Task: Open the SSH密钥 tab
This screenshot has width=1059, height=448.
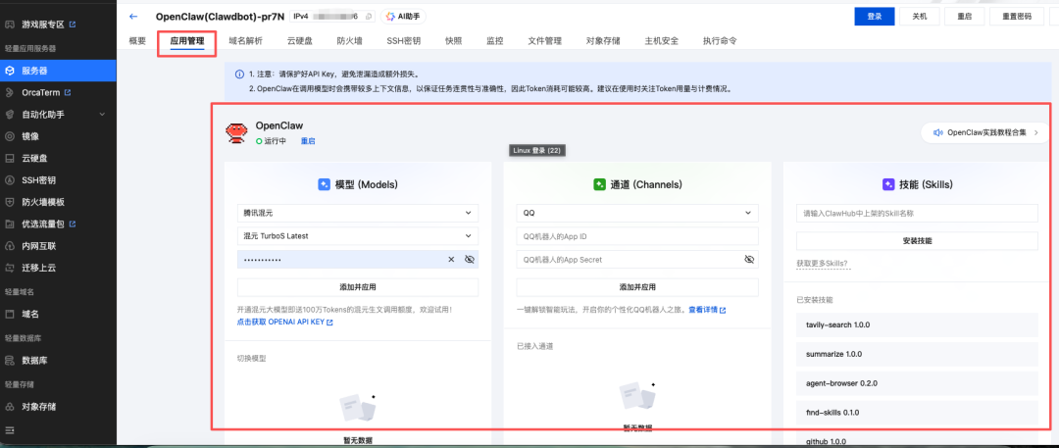Action: pyautogui.click(x=404, y=41)
